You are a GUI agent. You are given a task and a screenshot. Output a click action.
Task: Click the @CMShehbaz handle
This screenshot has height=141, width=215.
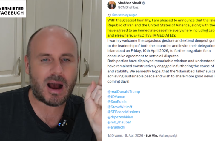(128, 7)
